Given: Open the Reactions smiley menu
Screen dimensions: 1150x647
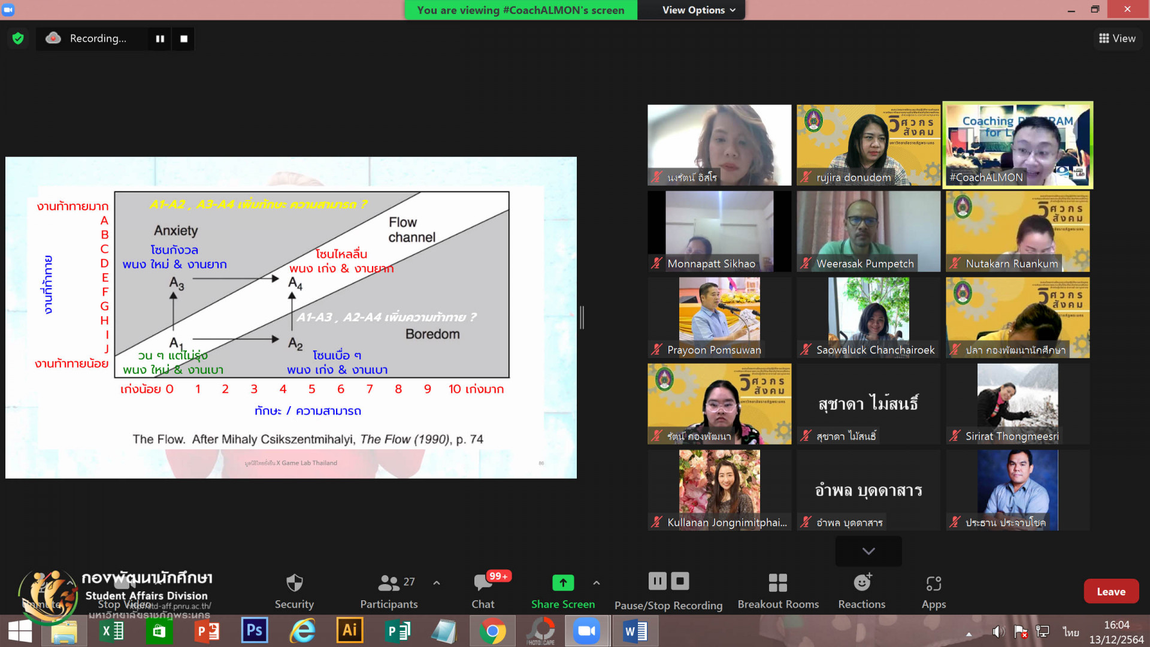Looking at the screenshot, I should coord(861,590).
